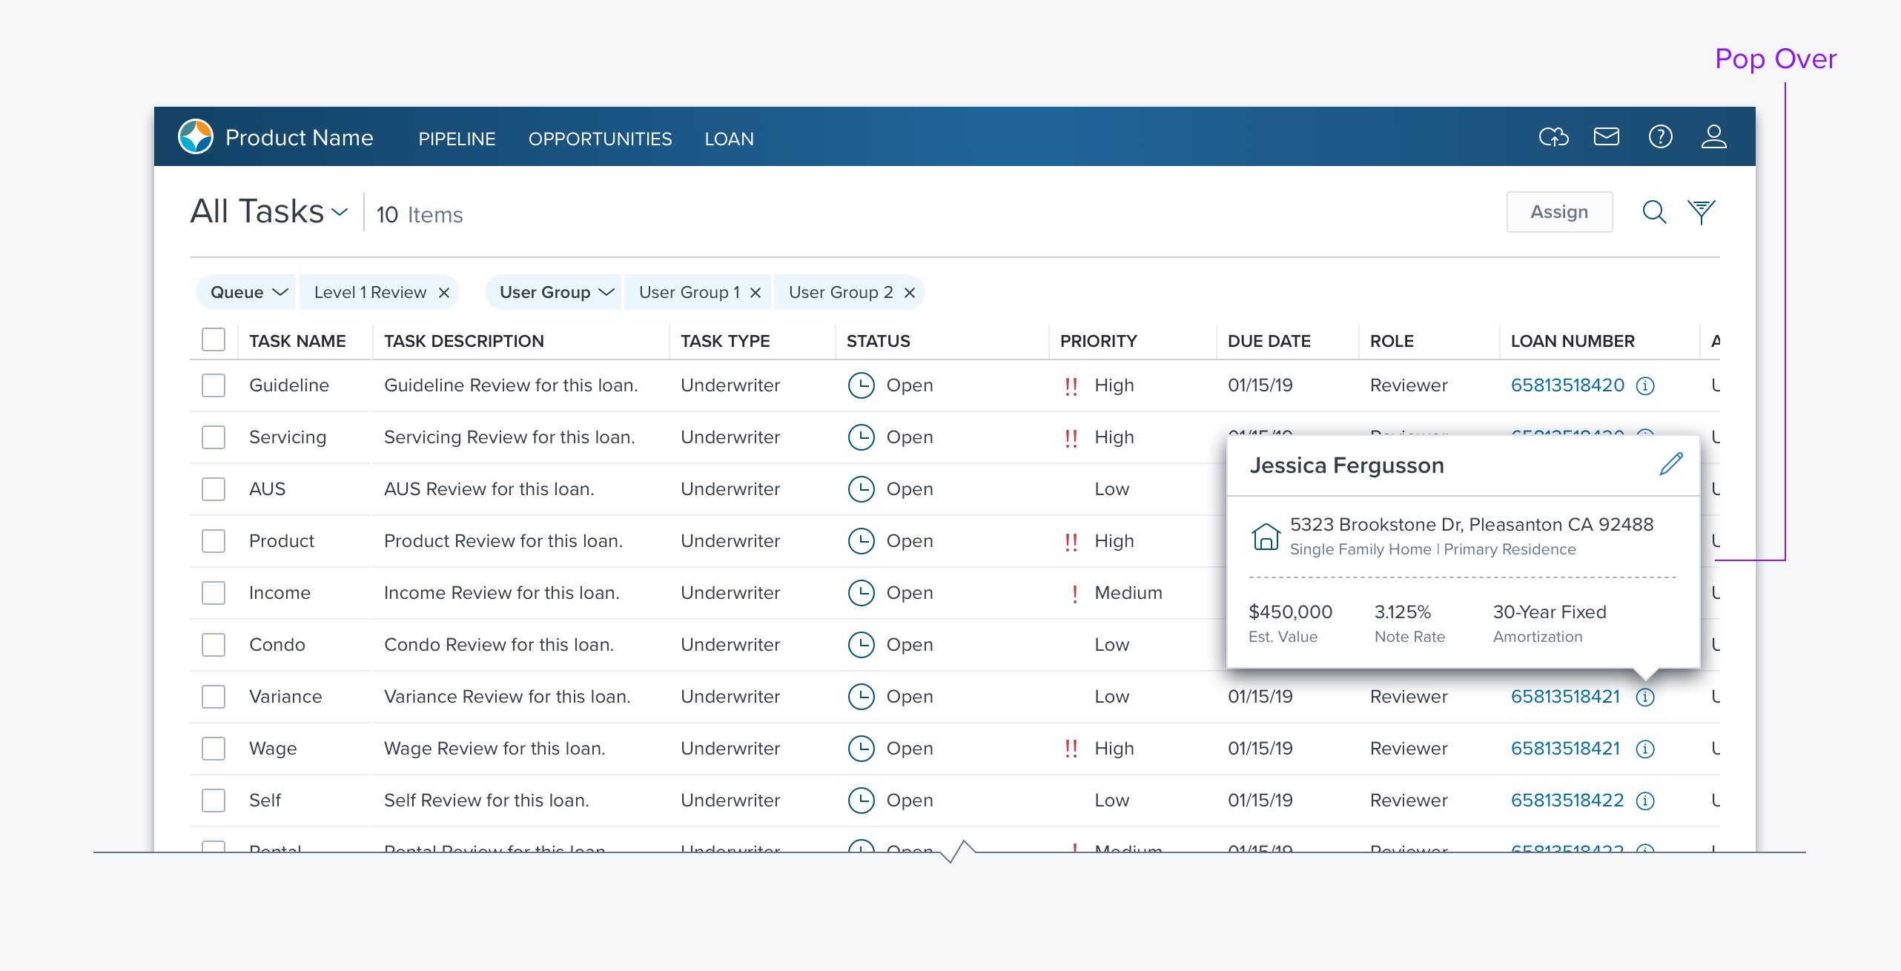Click the 30-Year Fixed amortization value
This screenshot has width=1901, height=971.
coord(1550,612)
